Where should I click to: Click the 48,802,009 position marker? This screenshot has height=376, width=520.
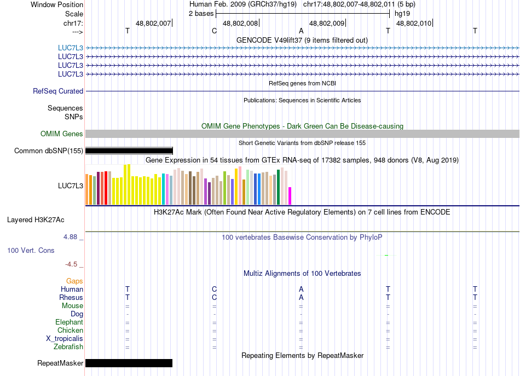327,23
